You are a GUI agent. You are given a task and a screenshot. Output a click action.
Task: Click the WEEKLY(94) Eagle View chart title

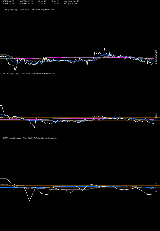click(29, 74)
